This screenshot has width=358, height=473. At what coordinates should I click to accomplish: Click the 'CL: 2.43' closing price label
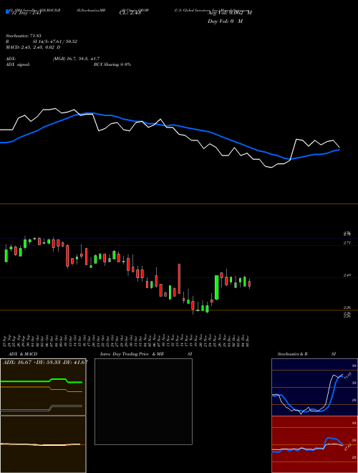tap(130, 13)
